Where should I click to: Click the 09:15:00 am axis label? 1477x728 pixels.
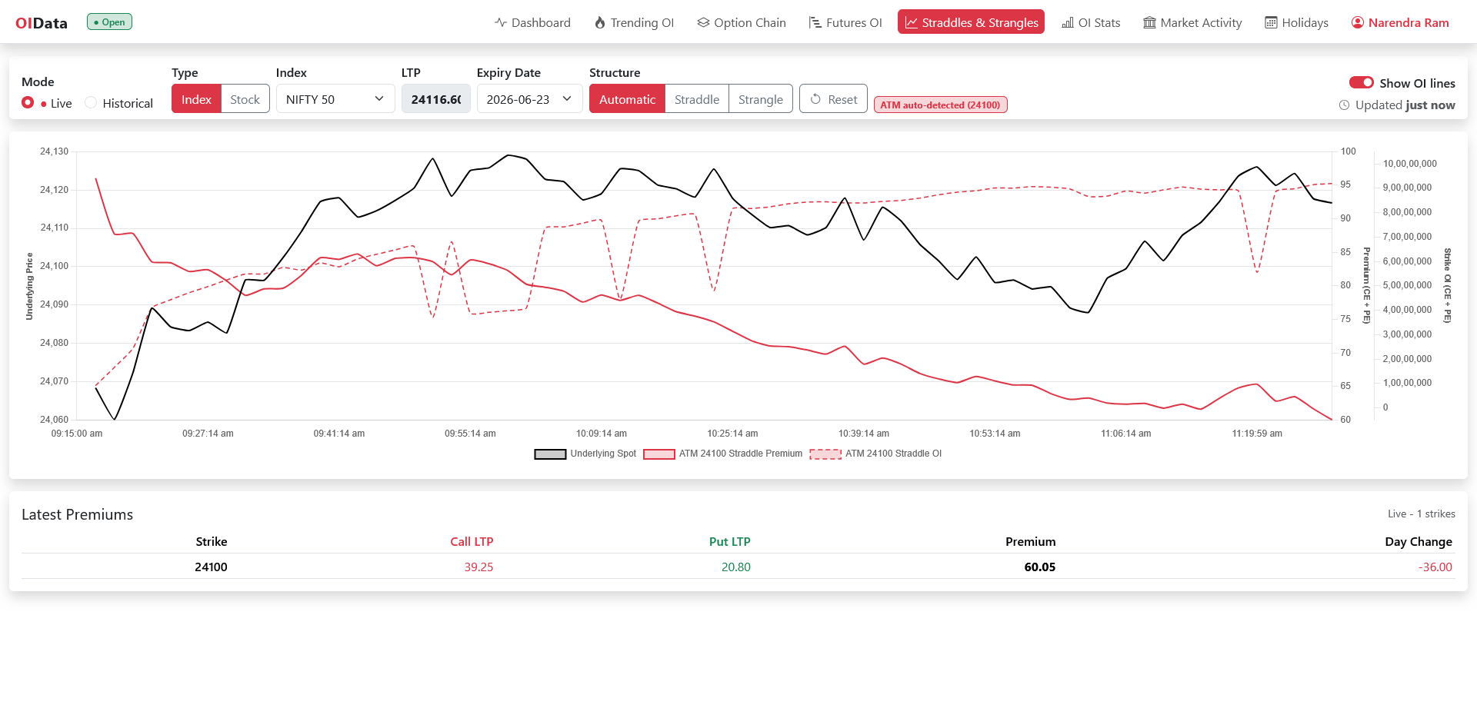tap(77, 434)
